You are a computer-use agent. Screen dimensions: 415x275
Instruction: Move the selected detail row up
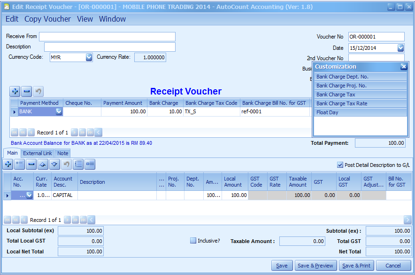coord(42,164)
